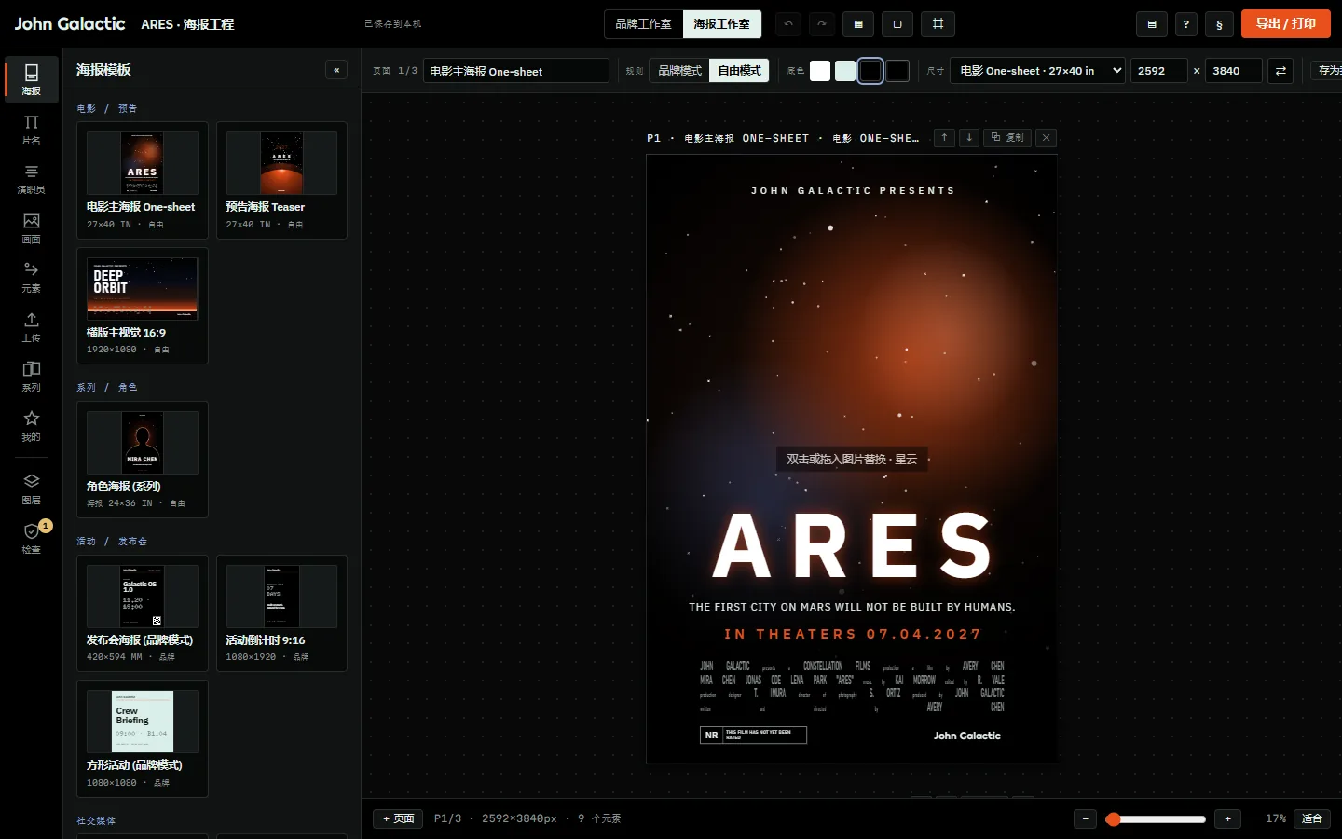Delete page P1 with the X button
The height and width of the screenshot is (839, 1342).
(x=1047, y=137)
